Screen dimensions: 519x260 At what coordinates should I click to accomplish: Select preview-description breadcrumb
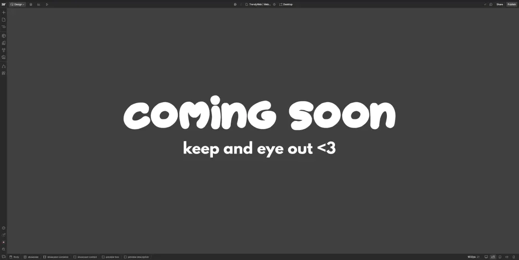coord(136,257)
